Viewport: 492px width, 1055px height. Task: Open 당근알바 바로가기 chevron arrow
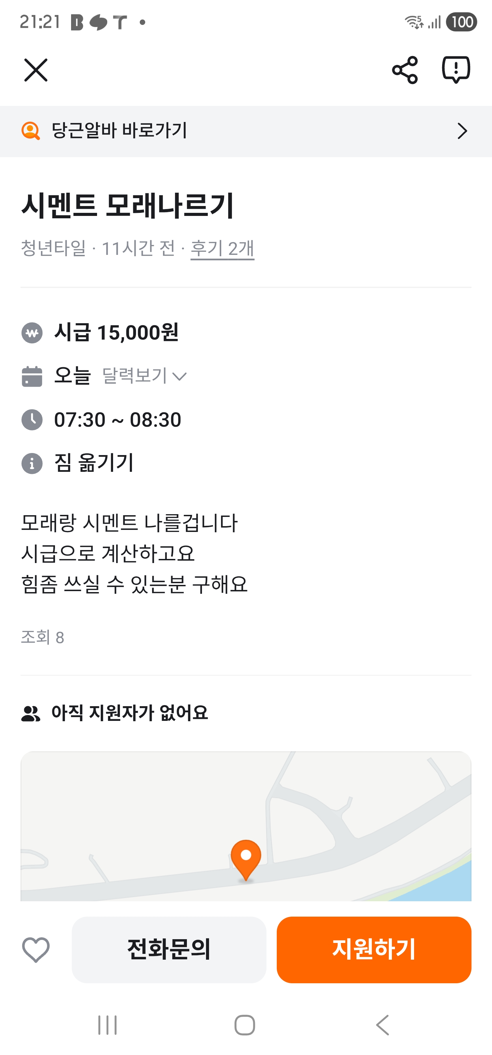462,131
